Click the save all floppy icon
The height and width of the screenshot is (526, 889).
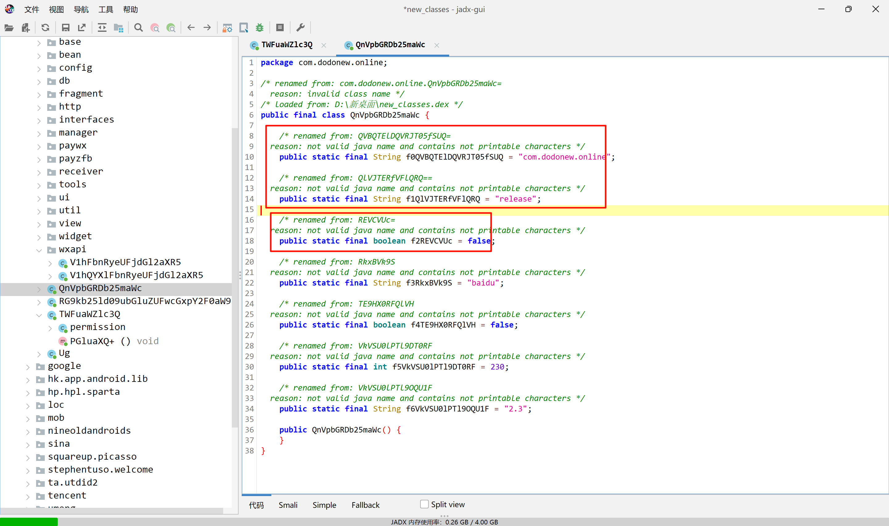(x=65, y=28)
